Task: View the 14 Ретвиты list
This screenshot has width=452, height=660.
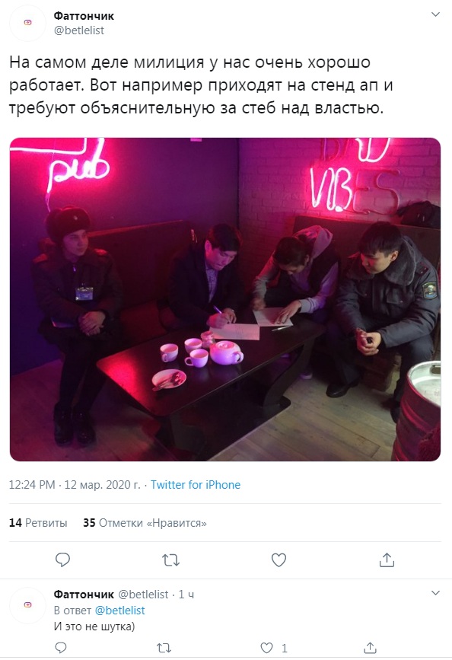Action: tap(38, 523)
